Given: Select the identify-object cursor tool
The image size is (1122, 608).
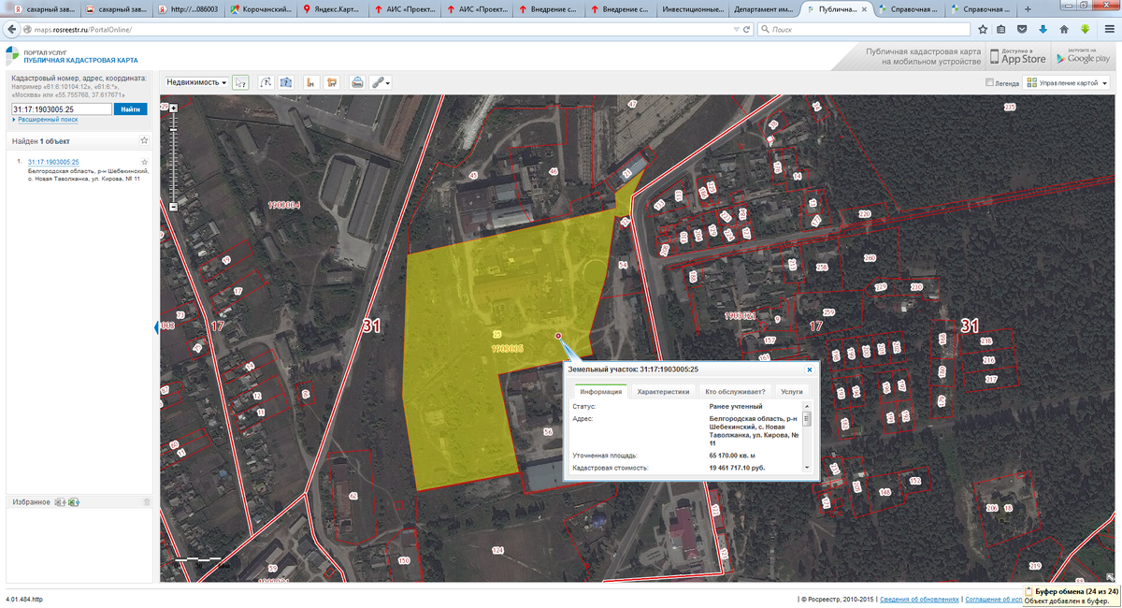Looking at the screenshot, I should (240, 82).
